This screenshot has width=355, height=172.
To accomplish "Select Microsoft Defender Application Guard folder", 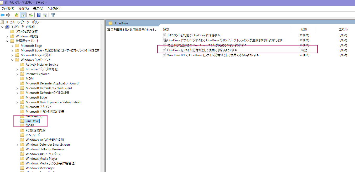I will [x=52, y=83].
